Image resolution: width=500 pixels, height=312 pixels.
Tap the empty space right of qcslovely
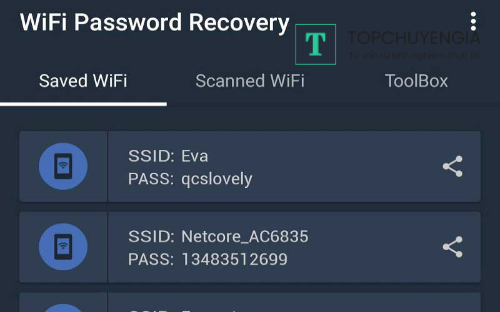tap(344, 179)
